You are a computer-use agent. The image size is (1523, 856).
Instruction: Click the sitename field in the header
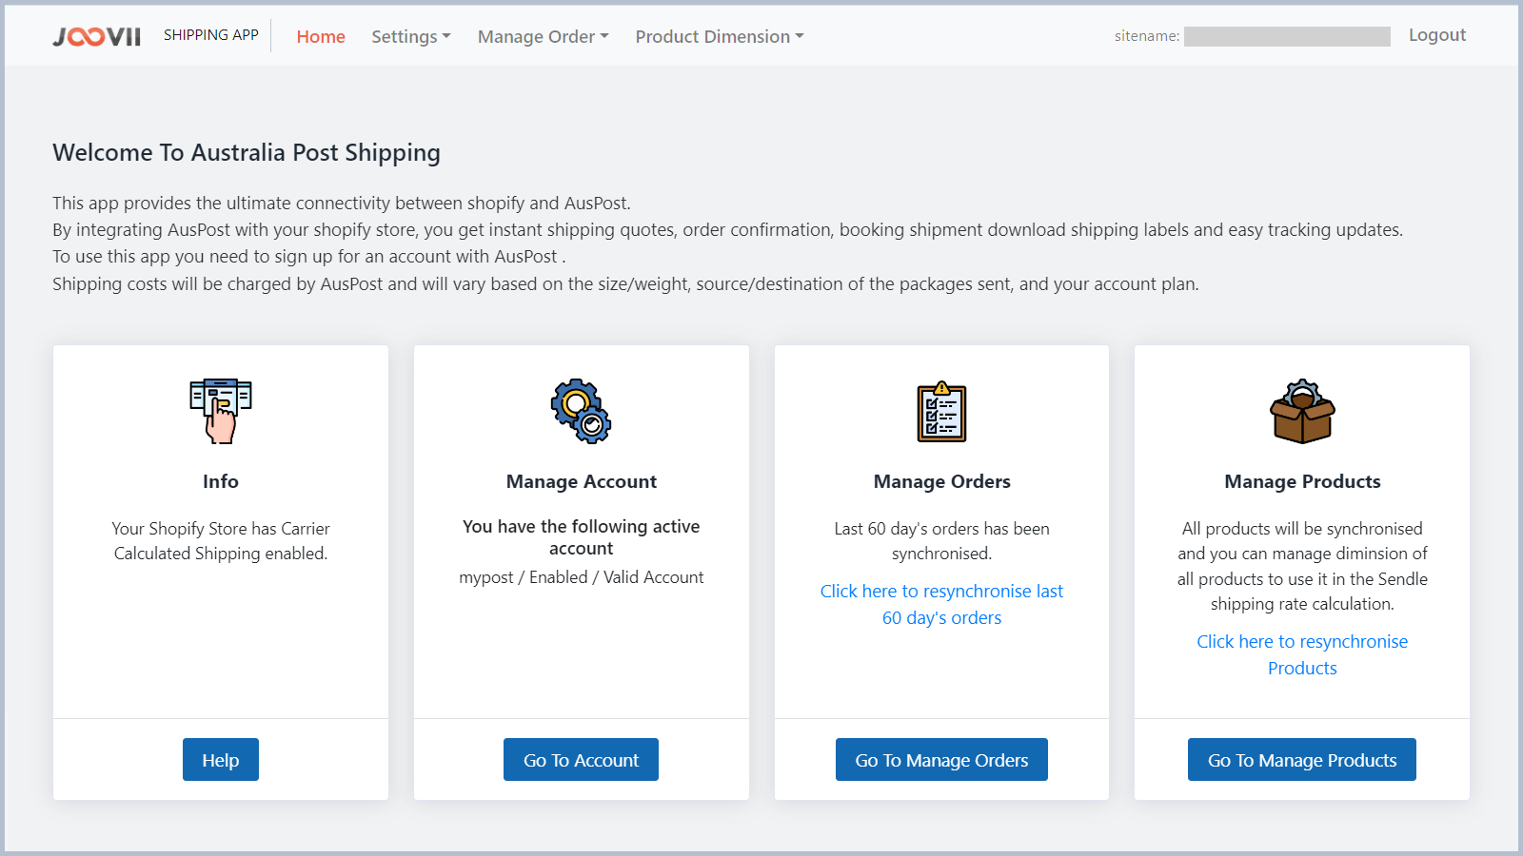[1287, 36]
